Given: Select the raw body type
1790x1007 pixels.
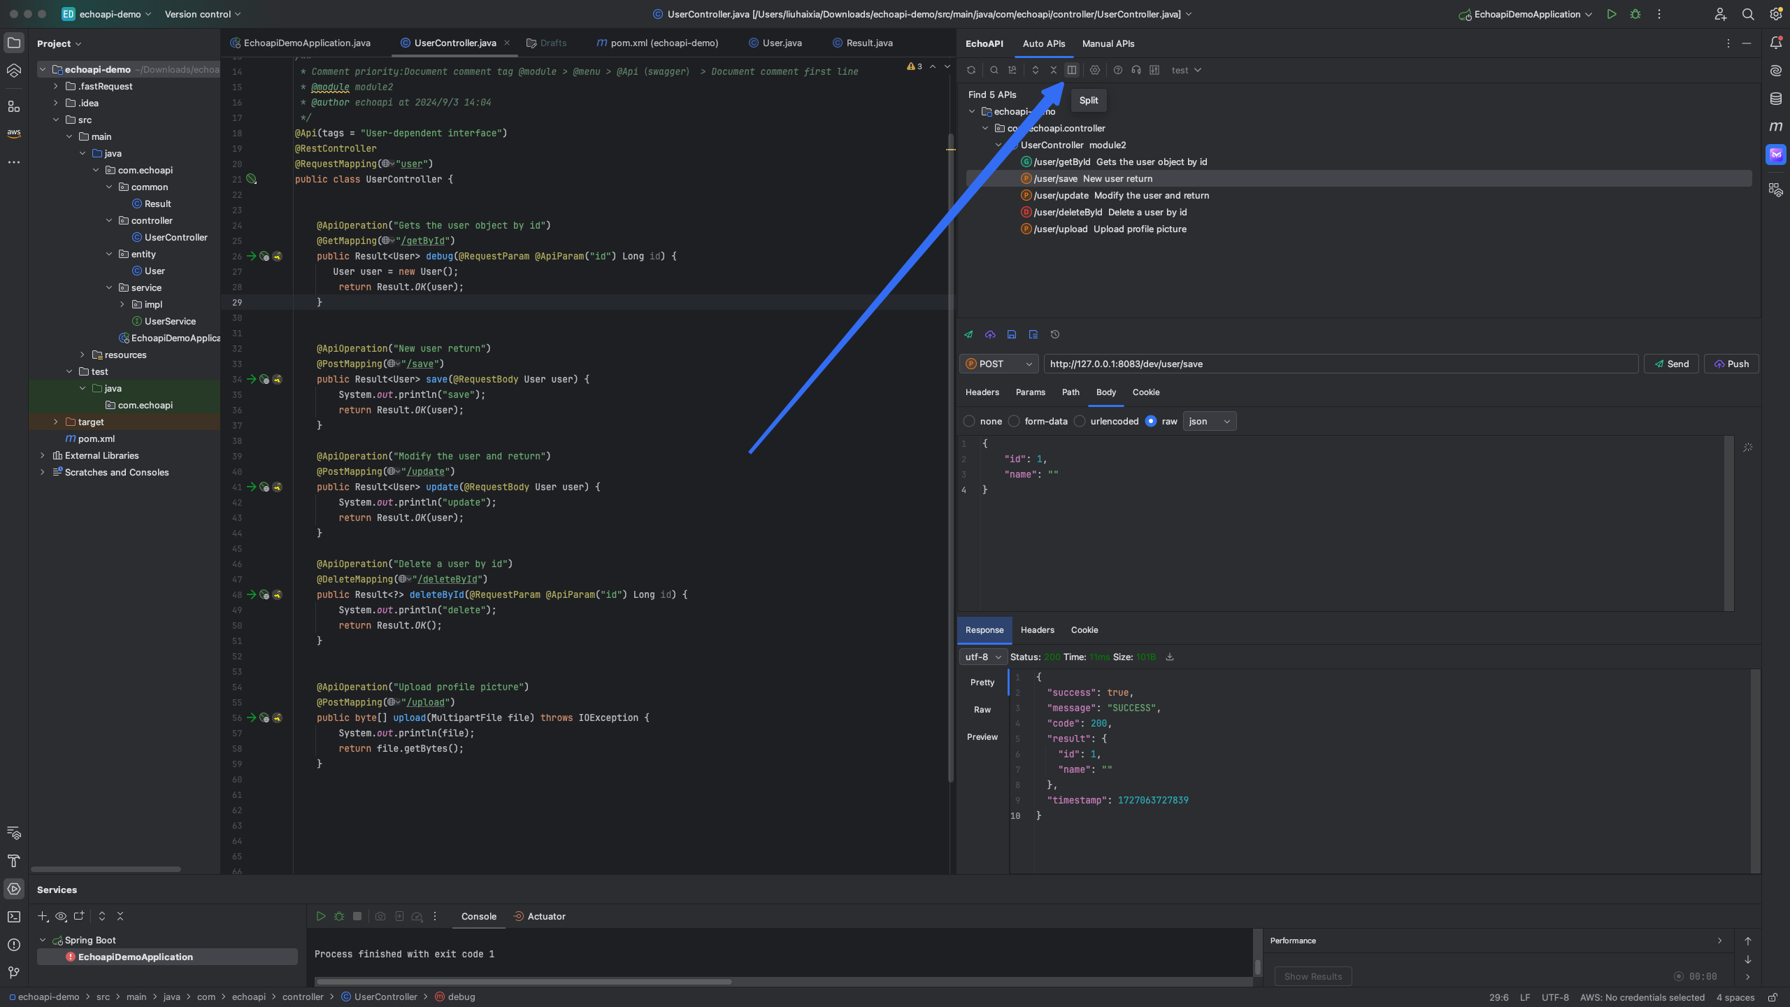Looking at the screenshot, I should click(x=1151, y=421).
